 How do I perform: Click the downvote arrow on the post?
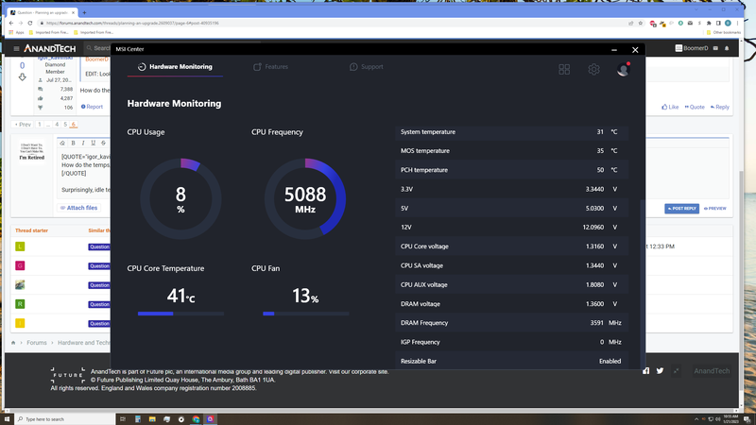coord(22,77)
